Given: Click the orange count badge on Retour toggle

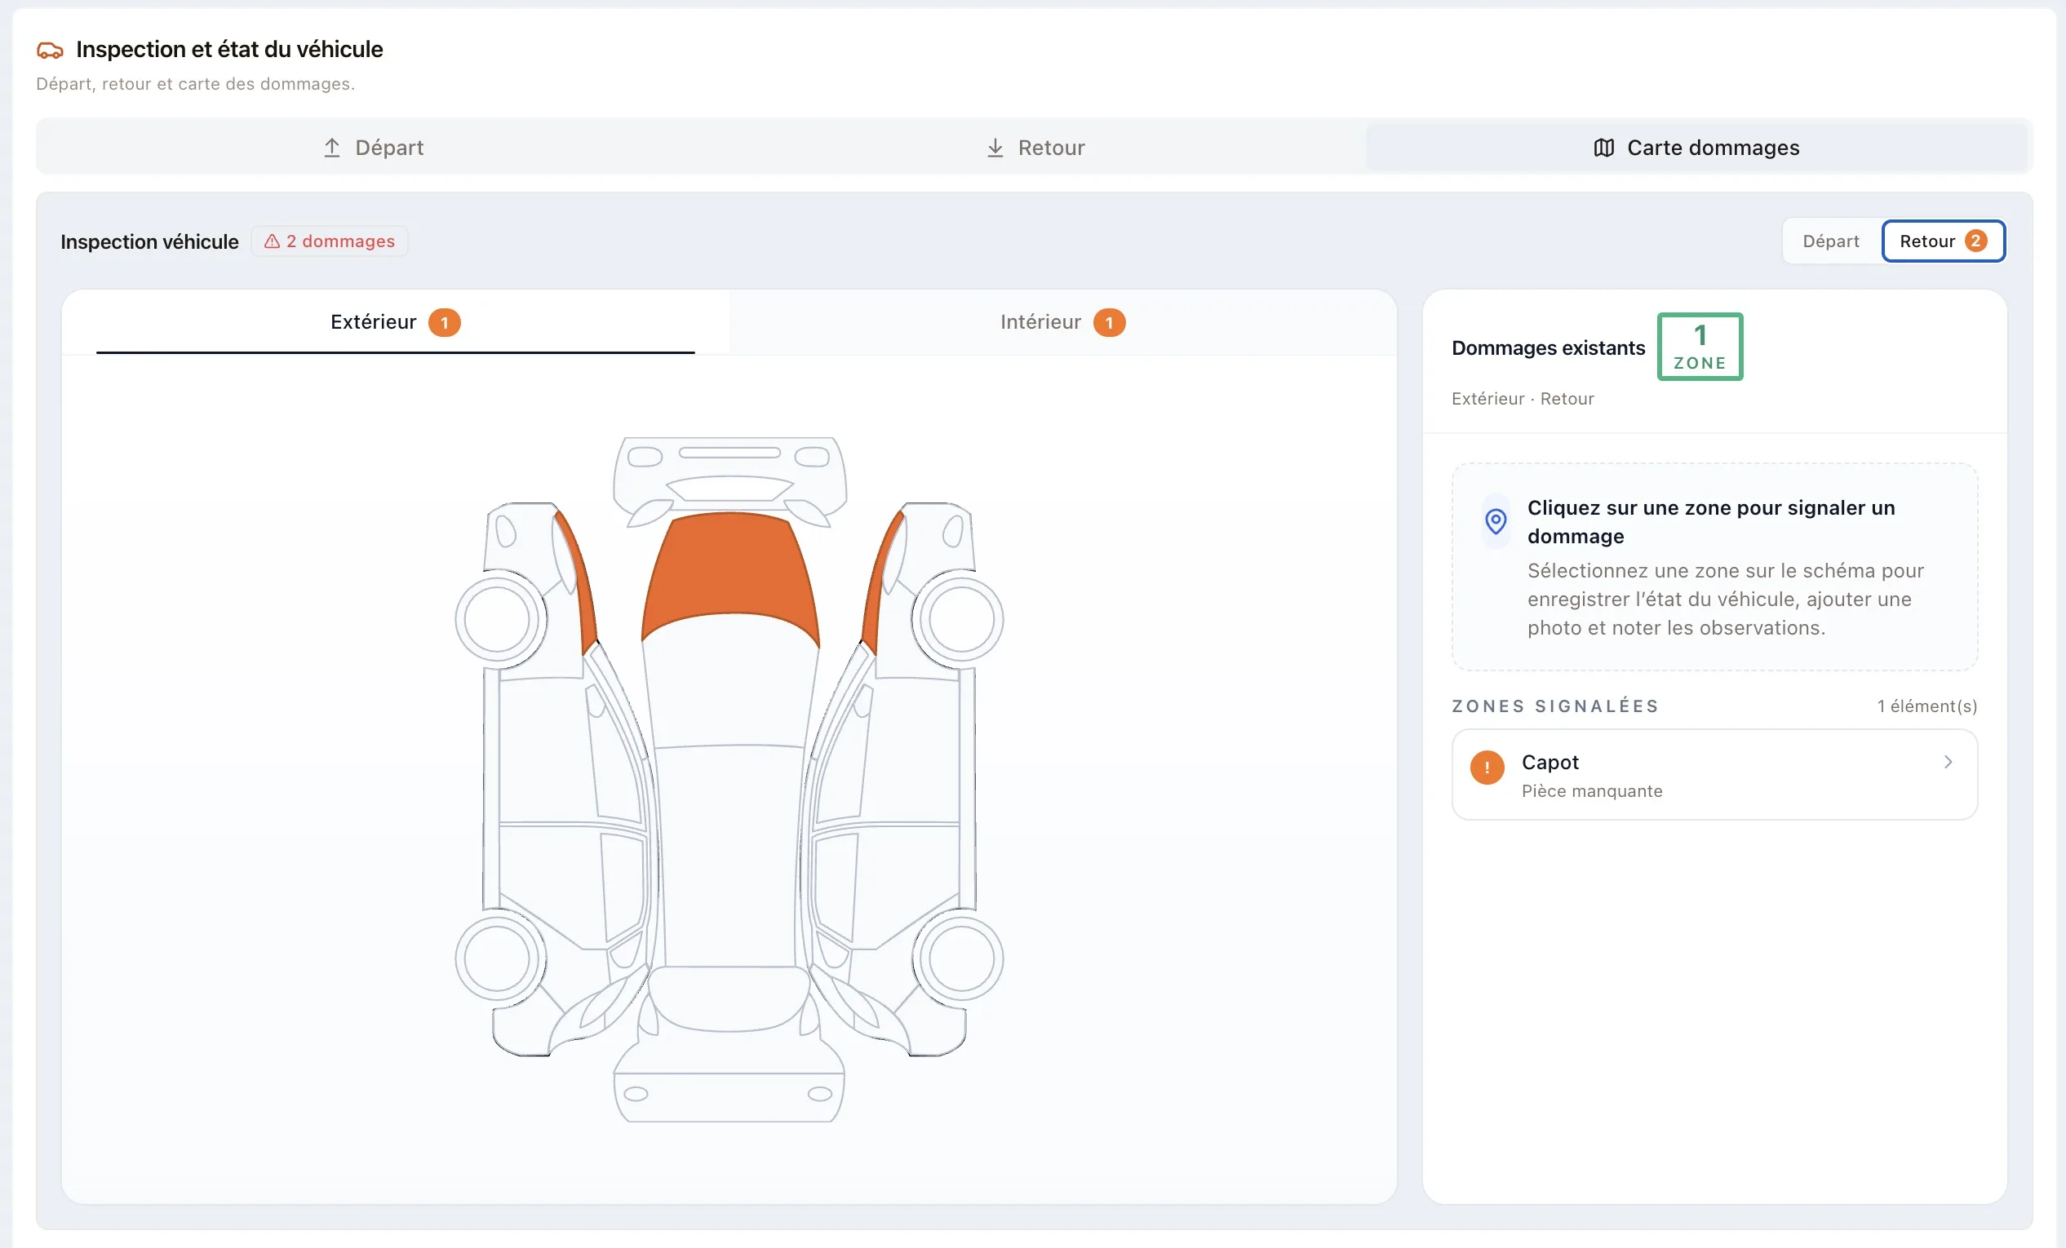Looking at the screenshot, I should [x=1975, y=241].
